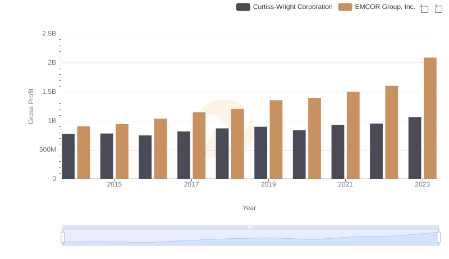The height and width of the screenshot is (259, 449).
Task: Click the 2.5B y-axis label
Action: pyautogui.click(x=49, y=34)
